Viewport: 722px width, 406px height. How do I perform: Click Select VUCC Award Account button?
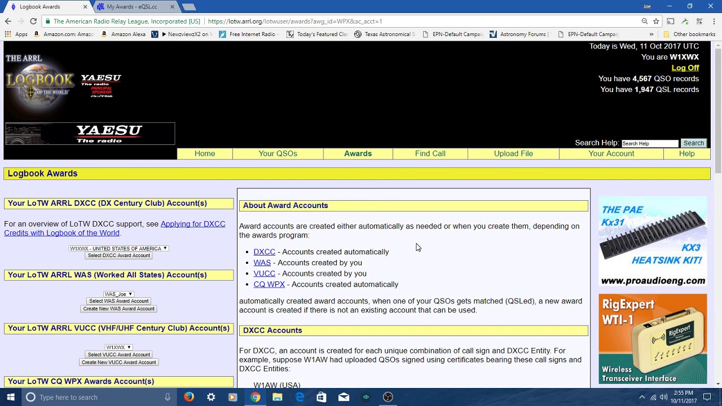tap(118, 355)
